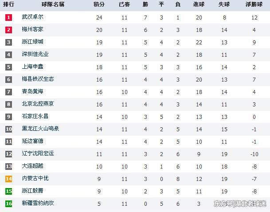Click the orange rank 14 badge

click(8, 178)
